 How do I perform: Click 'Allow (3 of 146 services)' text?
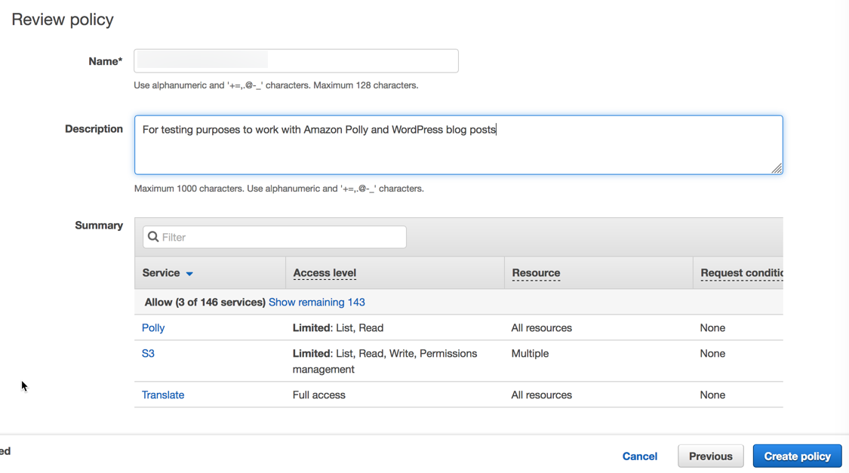205,302
